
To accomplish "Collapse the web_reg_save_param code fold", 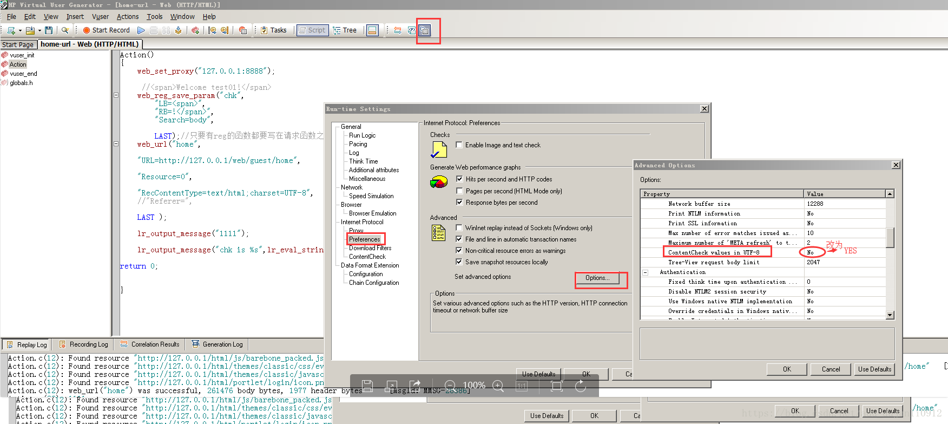I will (116, 95).
